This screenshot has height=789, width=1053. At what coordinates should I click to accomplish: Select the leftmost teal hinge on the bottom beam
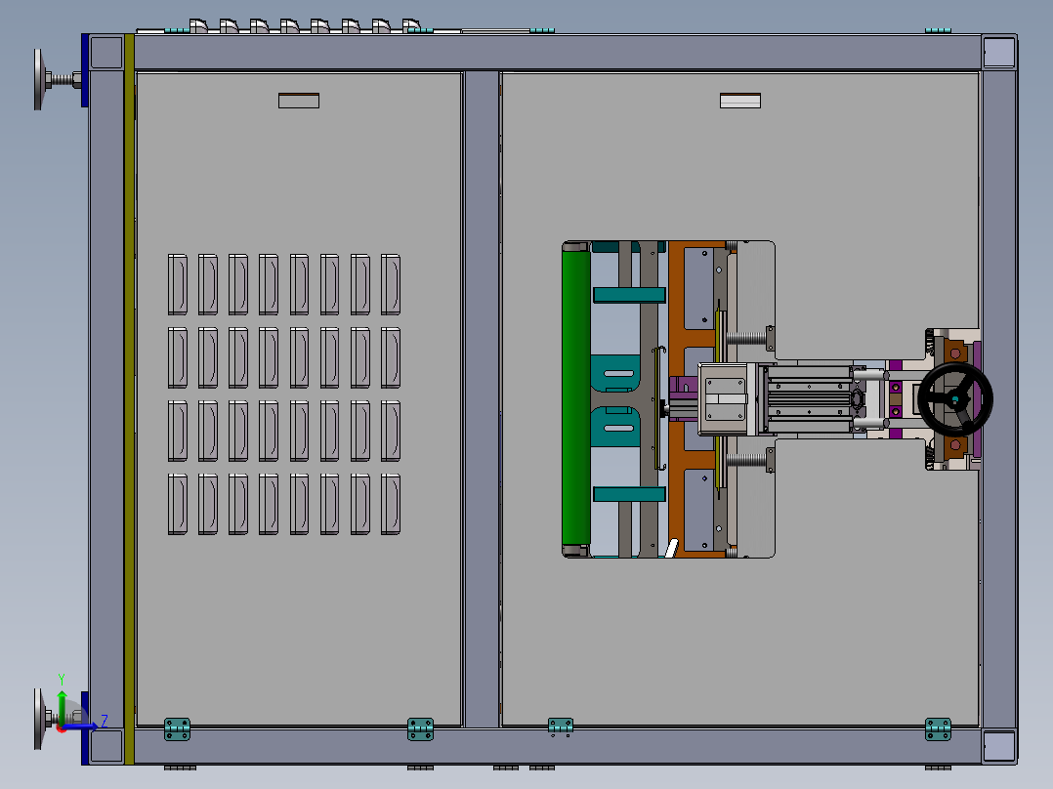(x=178, y=729)
